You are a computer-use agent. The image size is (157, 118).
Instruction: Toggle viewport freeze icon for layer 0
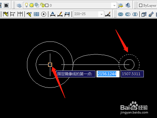(37, 5)
